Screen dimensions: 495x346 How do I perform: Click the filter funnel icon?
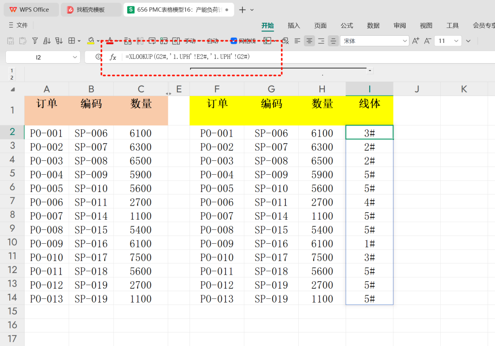[35, 41]
